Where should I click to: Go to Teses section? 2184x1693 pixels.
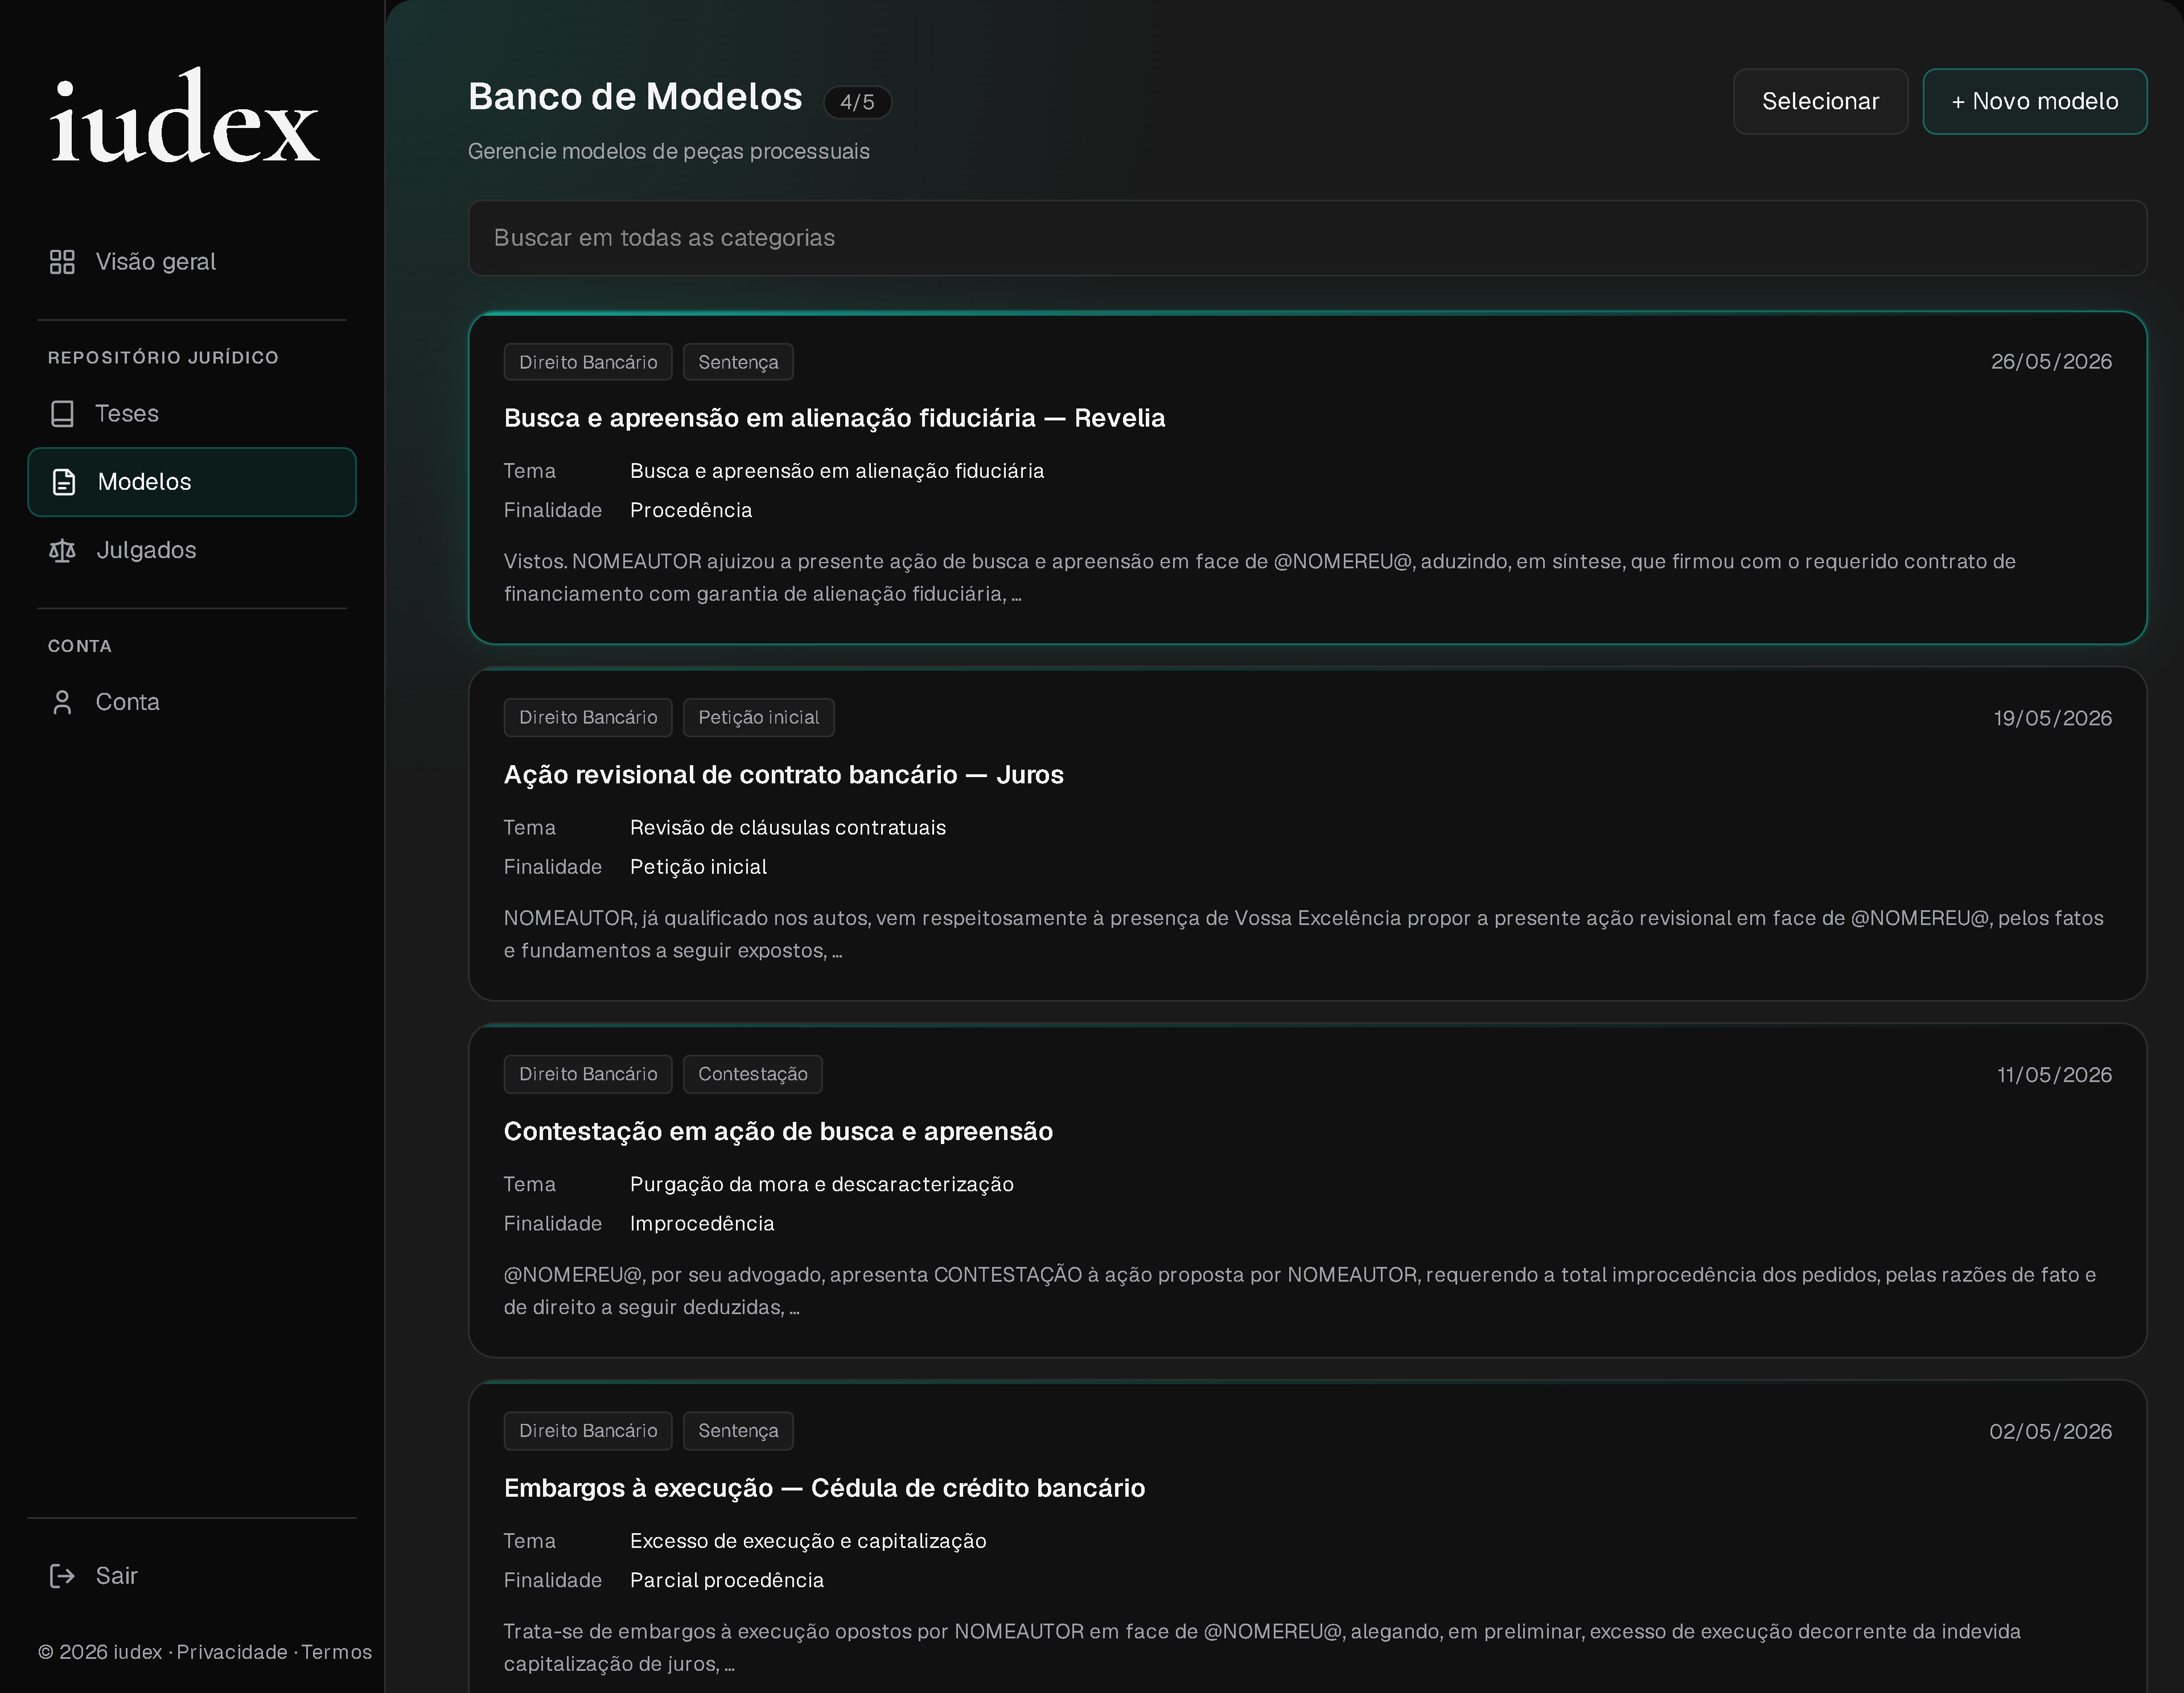tap(192, 414)
